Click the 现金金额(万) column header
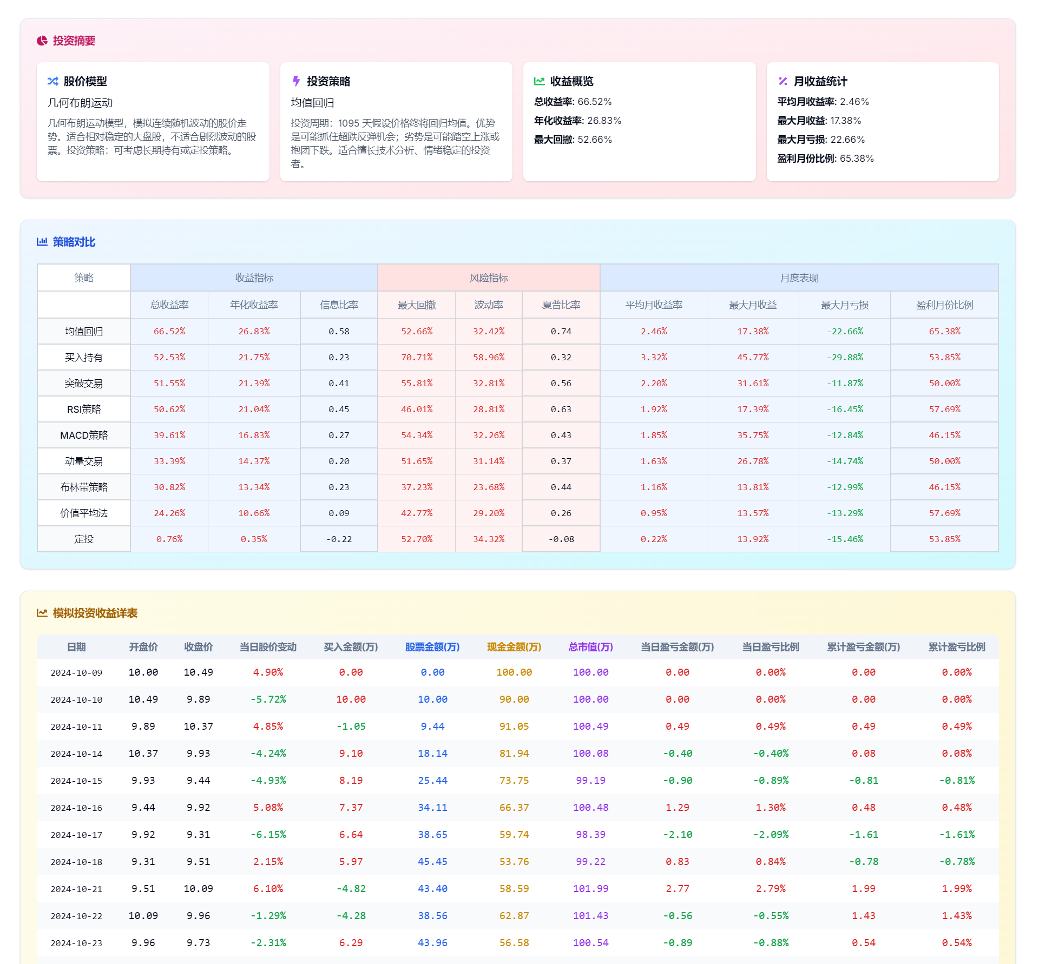The image size is (1039, 964). pyautogui.click(x=514, y=647)
